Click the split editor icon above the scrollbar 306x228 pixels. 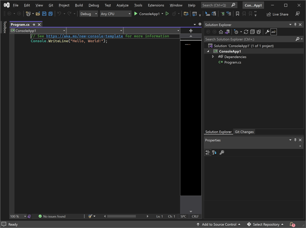191,31
